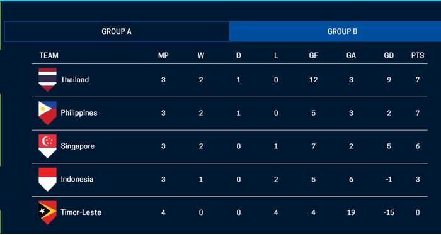Click the Philippines flag icon
441x235 pixels.
coord(47,113)
